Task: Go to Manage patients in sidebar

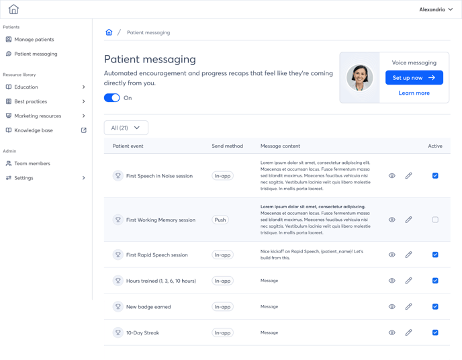Action: (x=34, y=40)
